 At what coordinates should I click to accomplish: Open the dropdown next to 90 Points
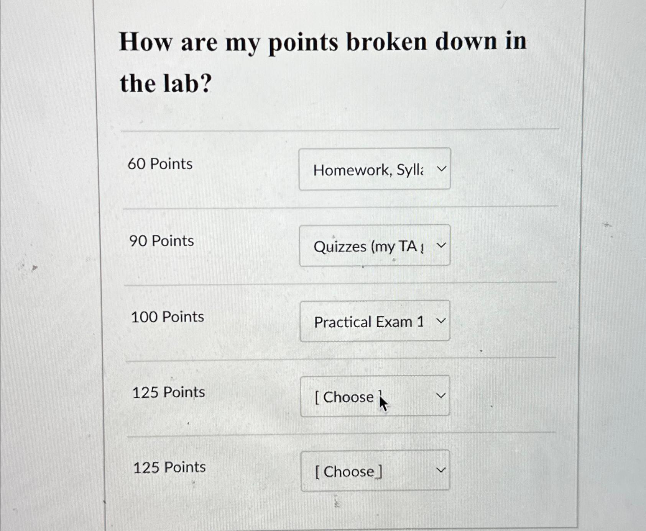[375, 245]
